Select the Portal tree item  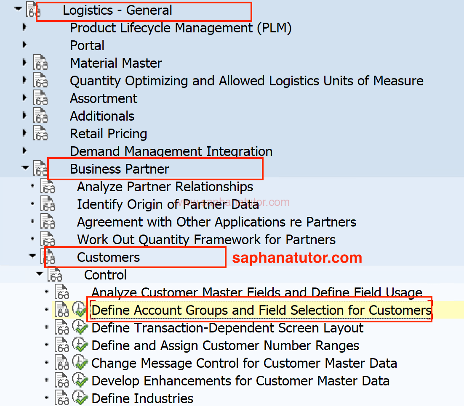click(87, 45)
